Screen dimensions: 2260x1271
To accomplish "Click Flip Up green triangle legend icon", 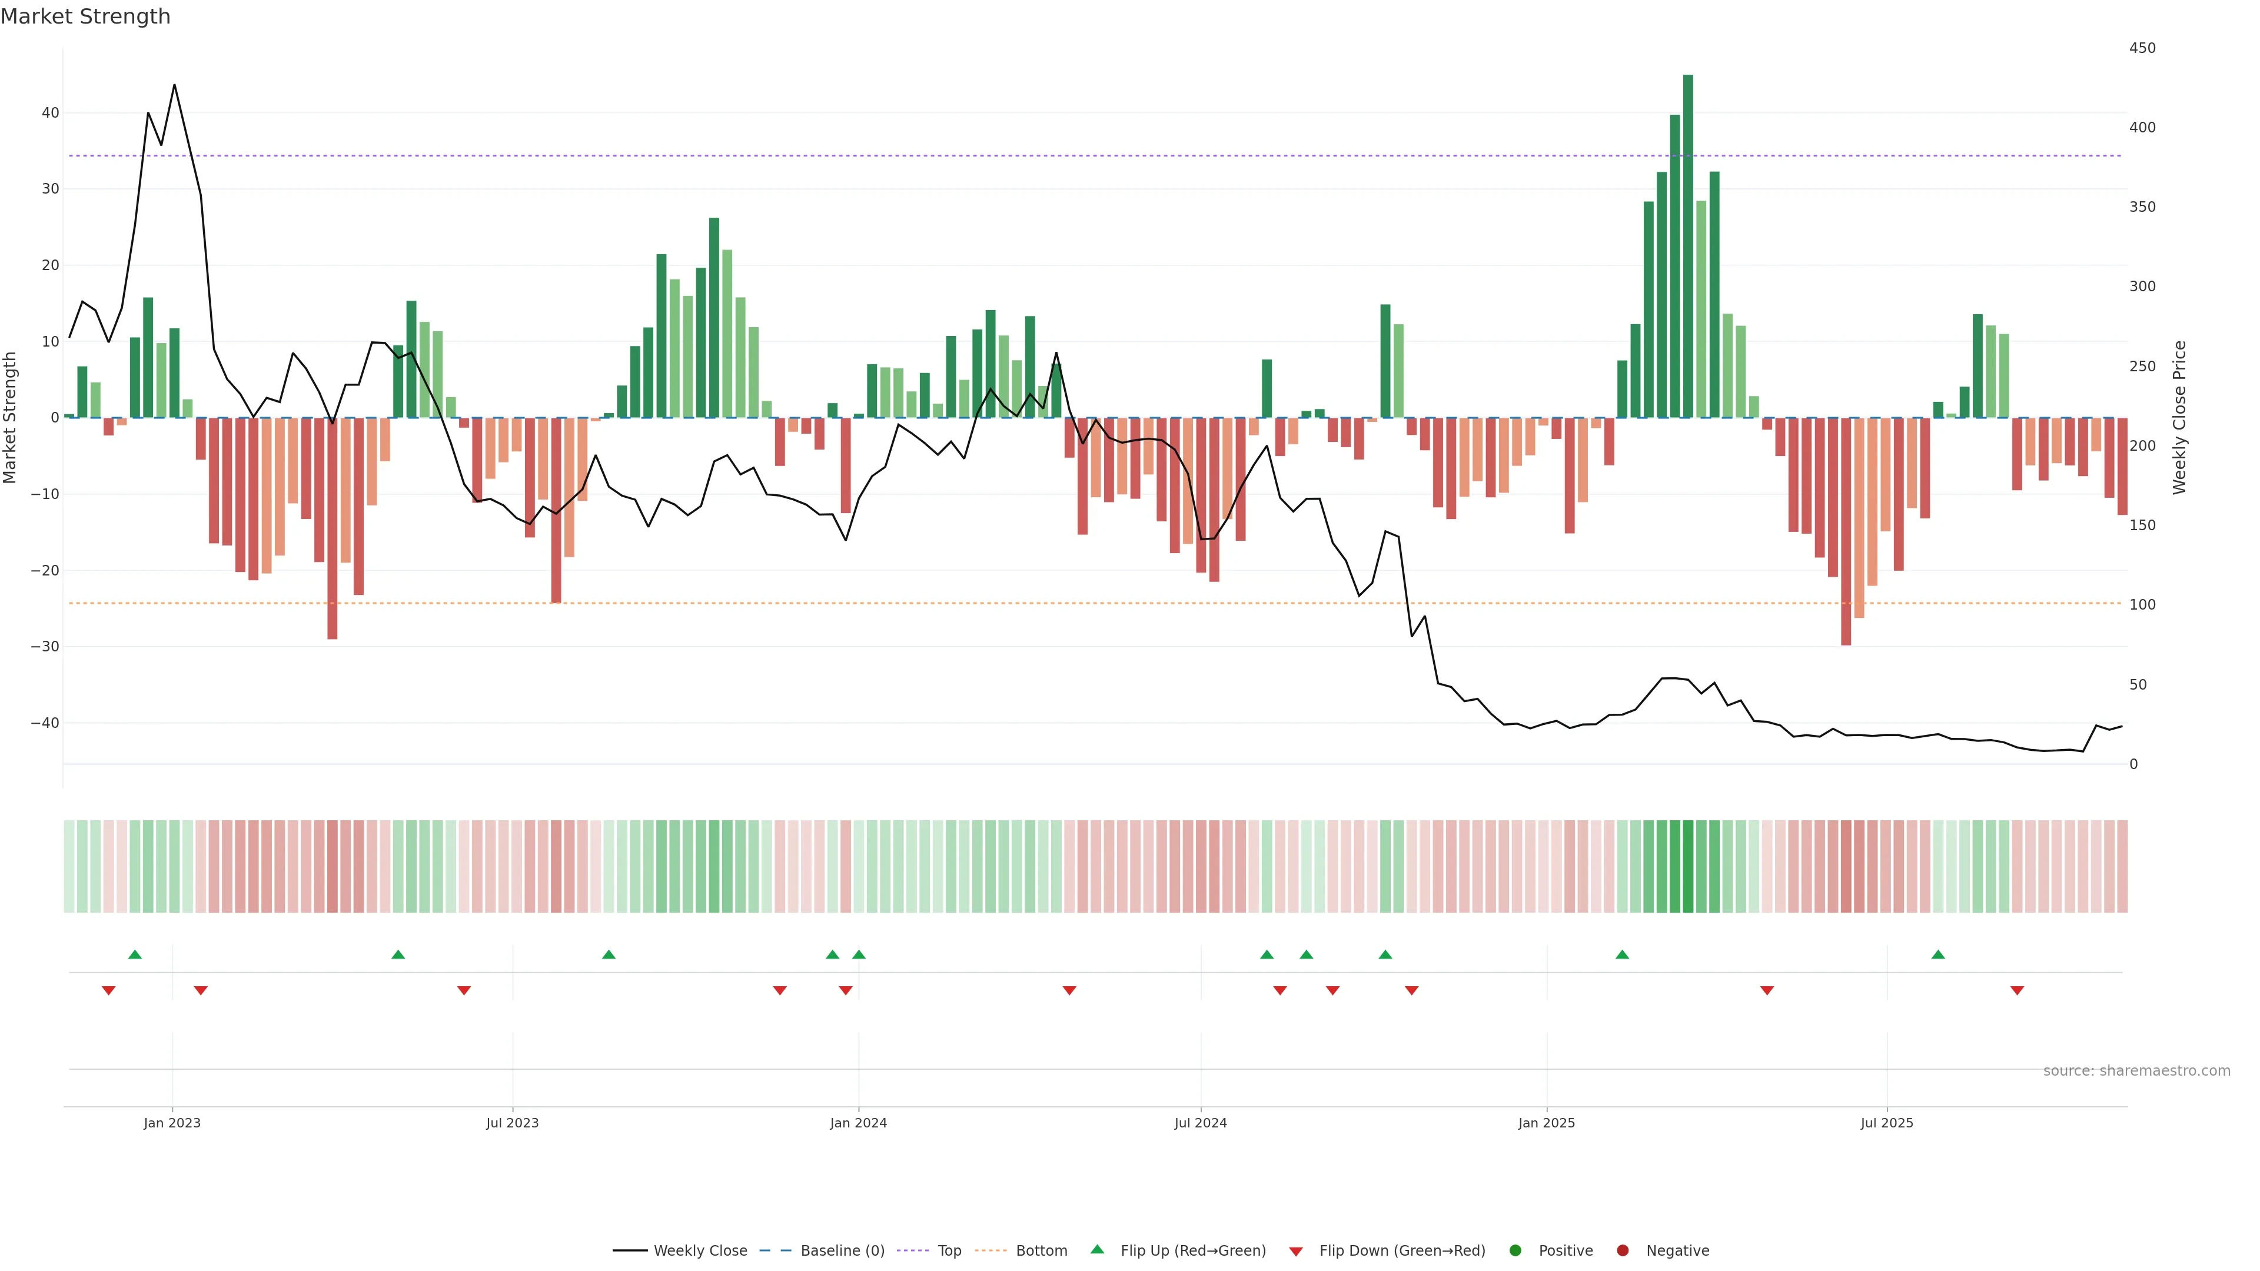I will [1096, 1249].
